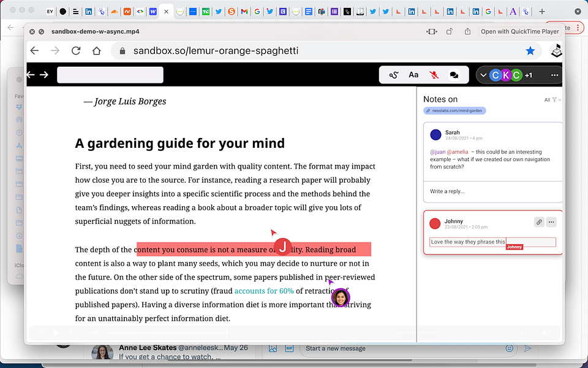Open the three-dot menu beside participants
The height and width of the screenshot is (368, 588).
pos(554,75)
